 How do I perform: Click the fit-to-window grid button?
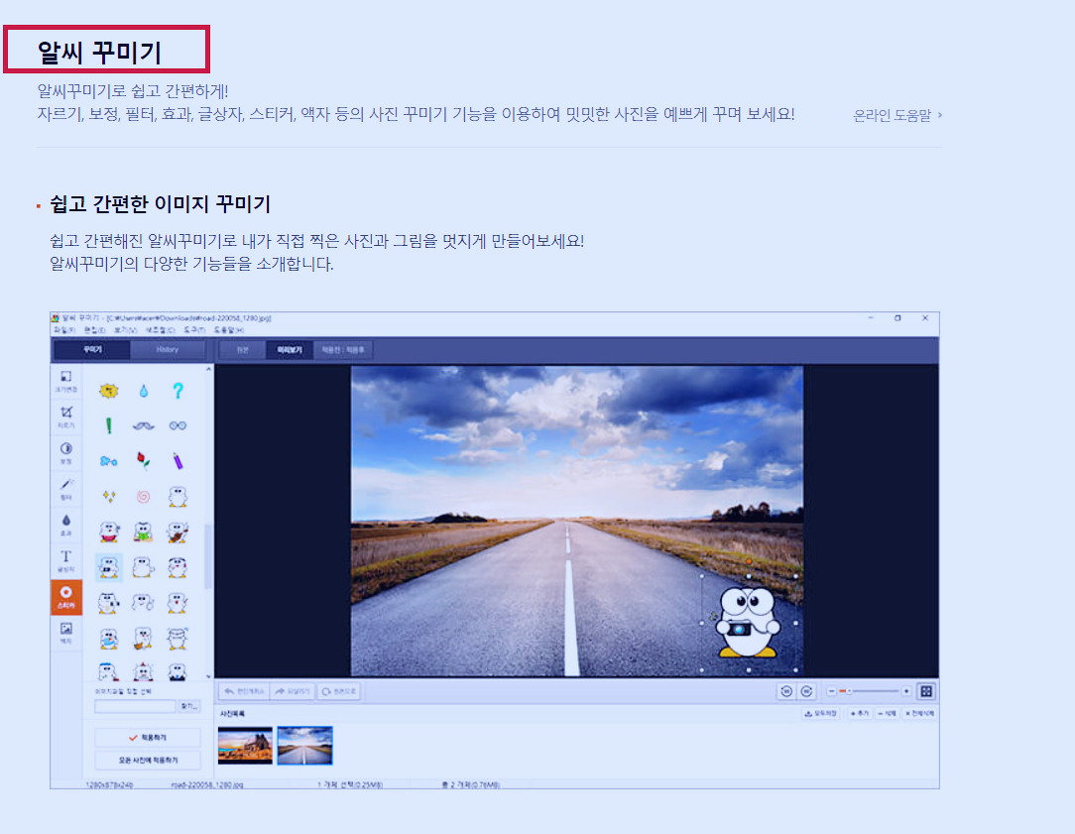[926, 691]
